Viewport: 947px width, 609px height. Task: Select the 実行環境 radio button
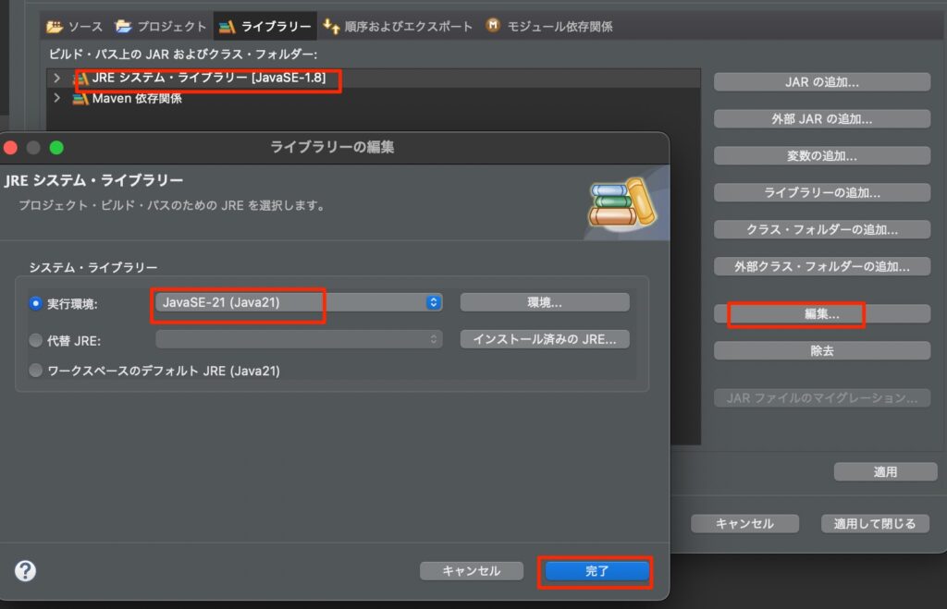(36, 303)
